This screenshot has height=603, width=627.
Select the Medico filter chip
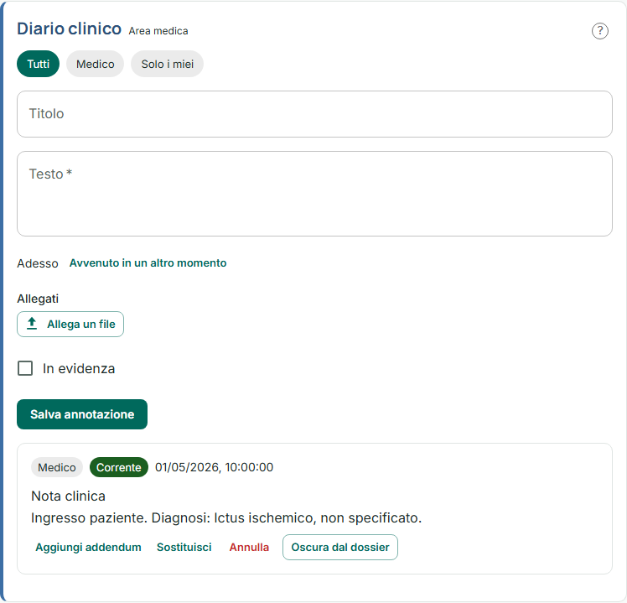point(96,64)
